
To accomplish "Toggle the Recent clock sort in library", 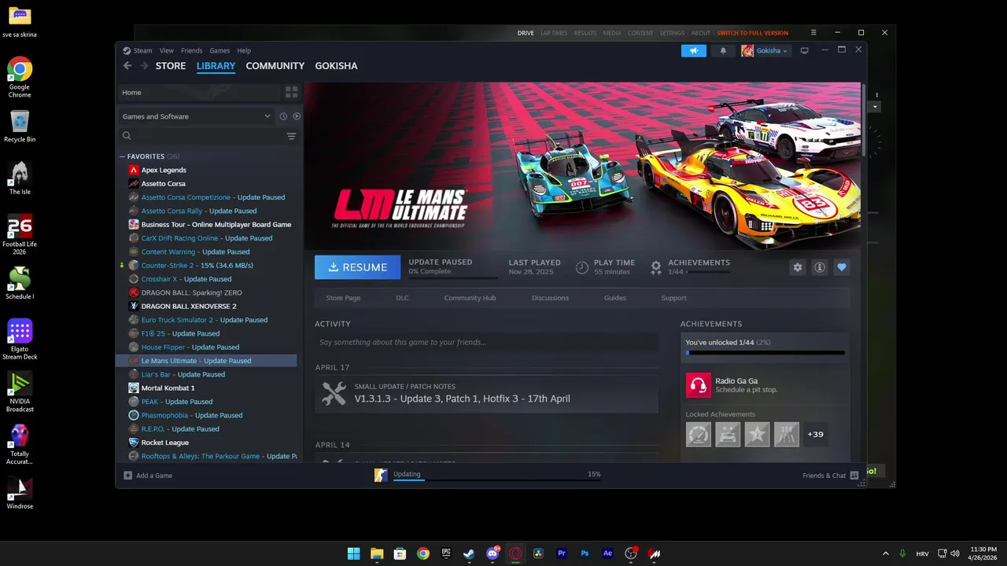I will pyautogui.click(x=283, y=116).
